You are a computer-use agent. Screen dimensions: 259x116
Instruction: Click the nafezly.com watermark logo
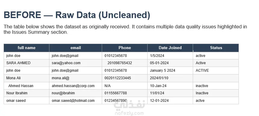(129, 108)
